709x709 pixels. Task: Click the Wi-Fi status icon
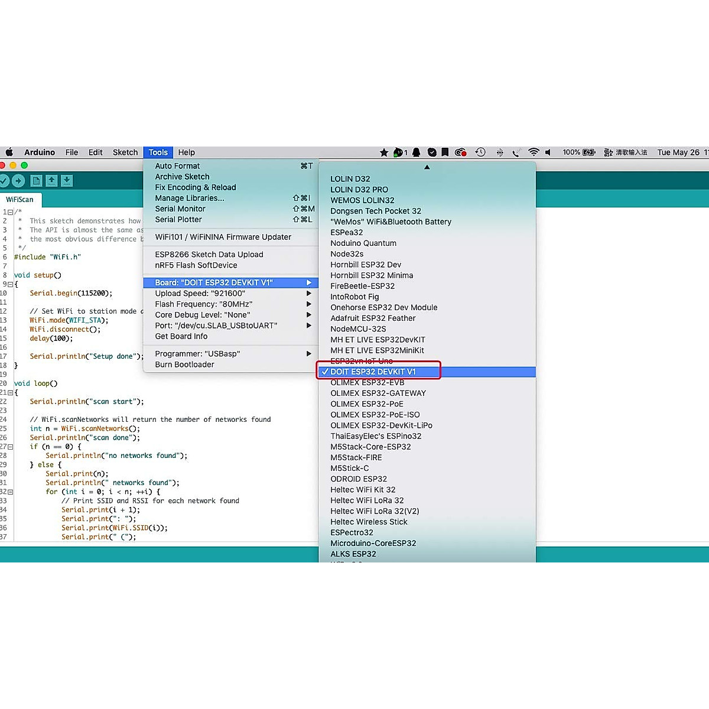tap(534, 152)
